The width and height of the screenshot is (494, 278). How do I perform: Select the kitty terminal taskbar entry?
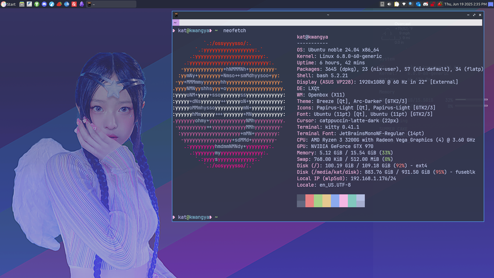pyautogui.click(x=111, y=4)
